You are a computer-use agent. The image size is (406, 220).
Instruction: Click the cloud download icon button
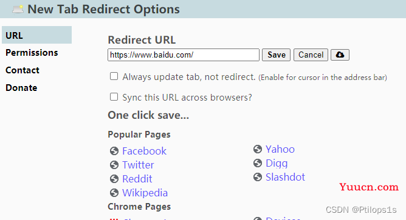coord(340,55)
